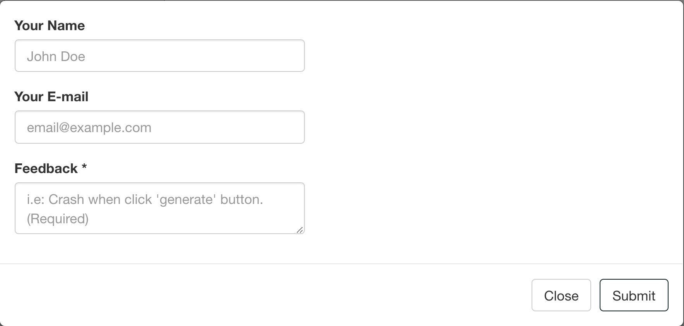
Task: Click the Submit button
Action: pyautogui.click(x=634, y=295)
